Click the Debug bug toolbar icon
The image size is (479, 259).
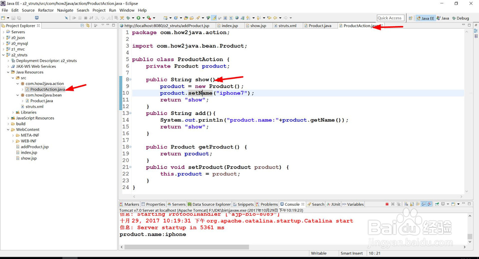click(128, 18)
